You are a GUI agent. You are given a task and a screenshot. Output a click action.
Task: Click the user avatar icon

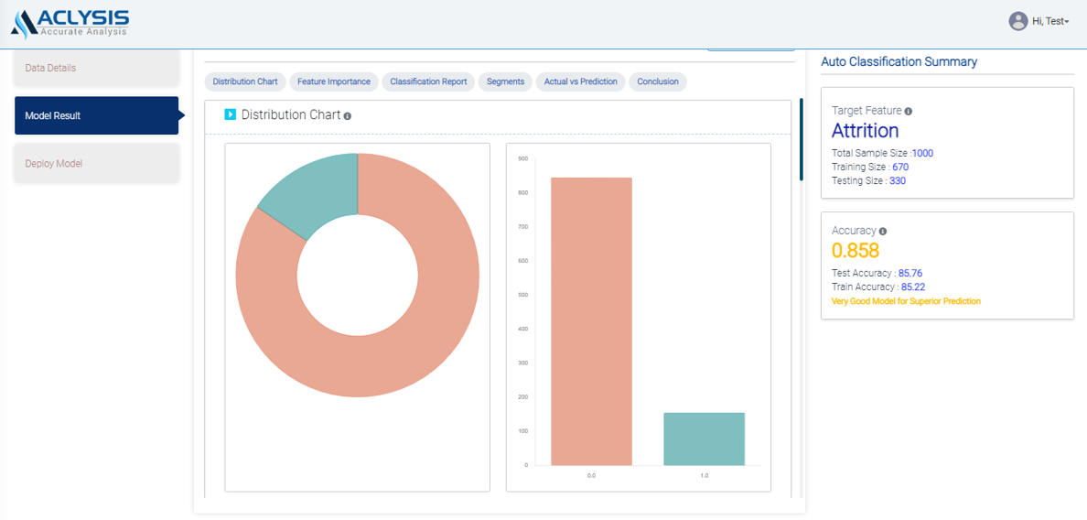tap(1017, 21)
